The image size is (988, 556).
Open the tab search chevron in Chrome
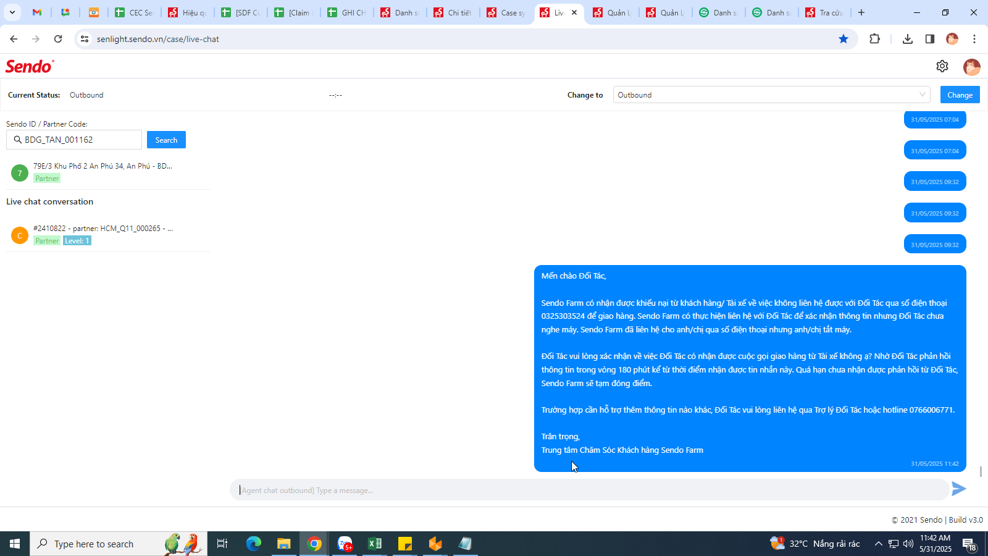pyautogui.click(x=12, y=12)
